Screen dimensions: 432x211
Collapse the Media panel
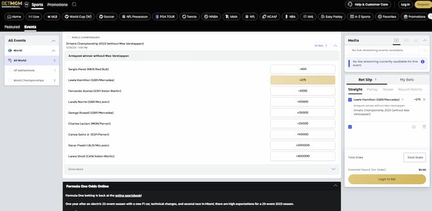pyautogui.click(x=424, y=40)
